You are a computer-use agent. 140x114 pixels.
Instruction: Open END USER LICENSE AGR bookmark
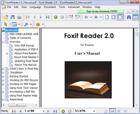pyautogui.click(x=24, y=34)
